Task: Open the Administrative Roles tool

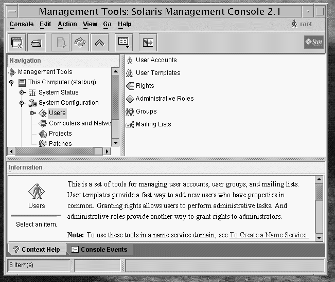Action: [x=164, y=99]
